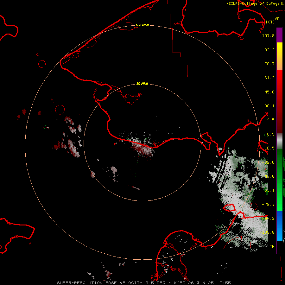Screen dimensions: 285x285
Task: Click the 92.3 value on the velocity scale
Action: coord(269,50)
